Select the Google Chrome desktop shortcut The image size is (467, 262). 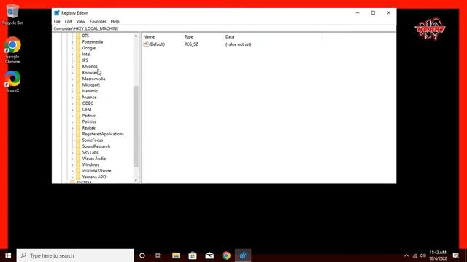[12, 50]
